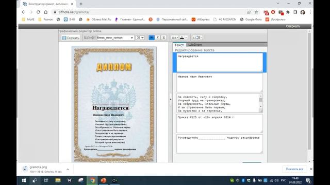
Task: Open the extensions puzzle icon
Action: pos(288,12)
